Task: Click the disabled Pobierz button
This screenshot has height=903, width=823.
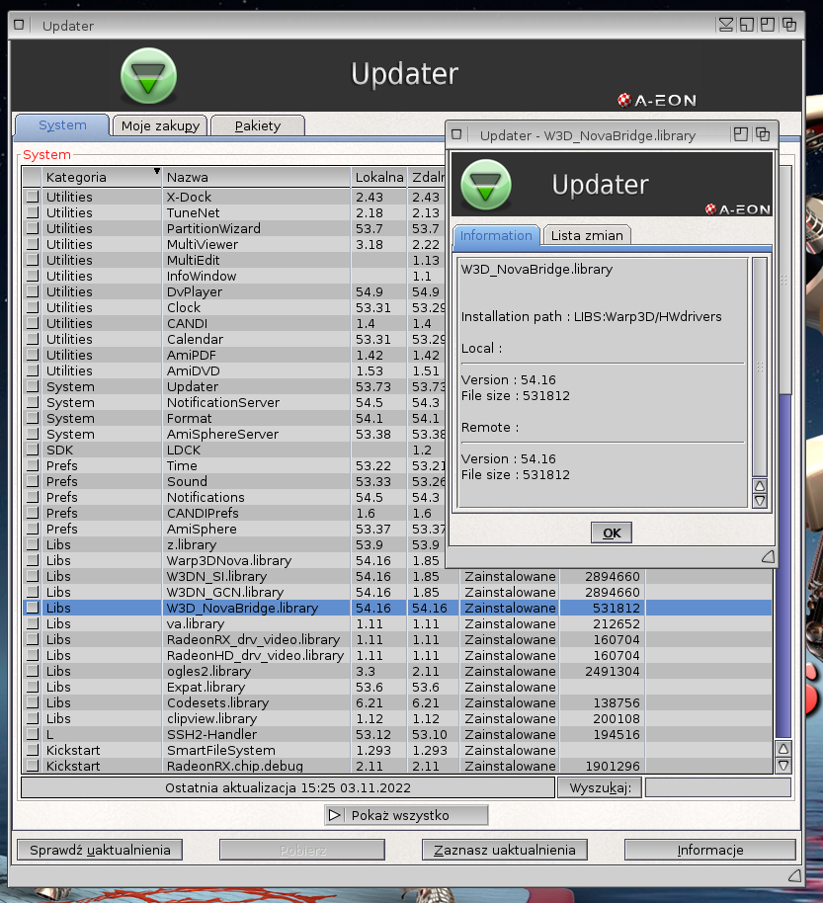Action: 302,850
